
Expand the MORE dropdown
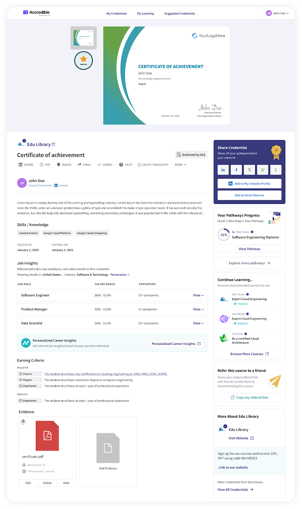[x=180, y=165]
